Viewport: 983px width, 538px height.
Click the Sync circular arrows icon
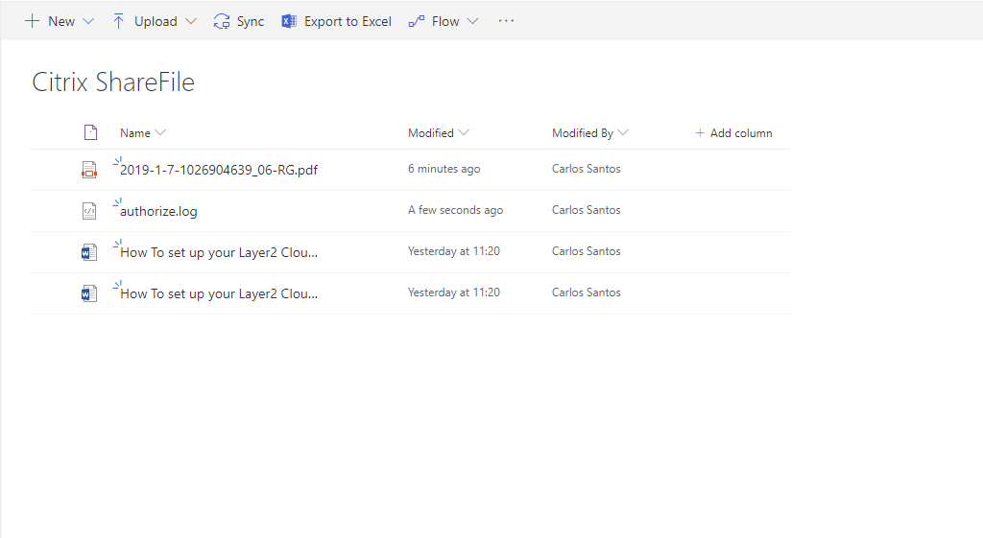coord(222,21)
